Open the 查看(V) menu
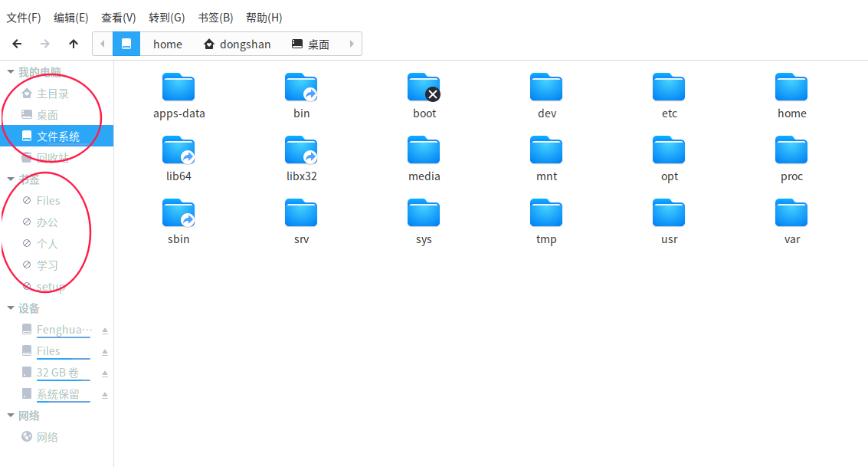This screenshot has height=467, width=868. [118, 17]
